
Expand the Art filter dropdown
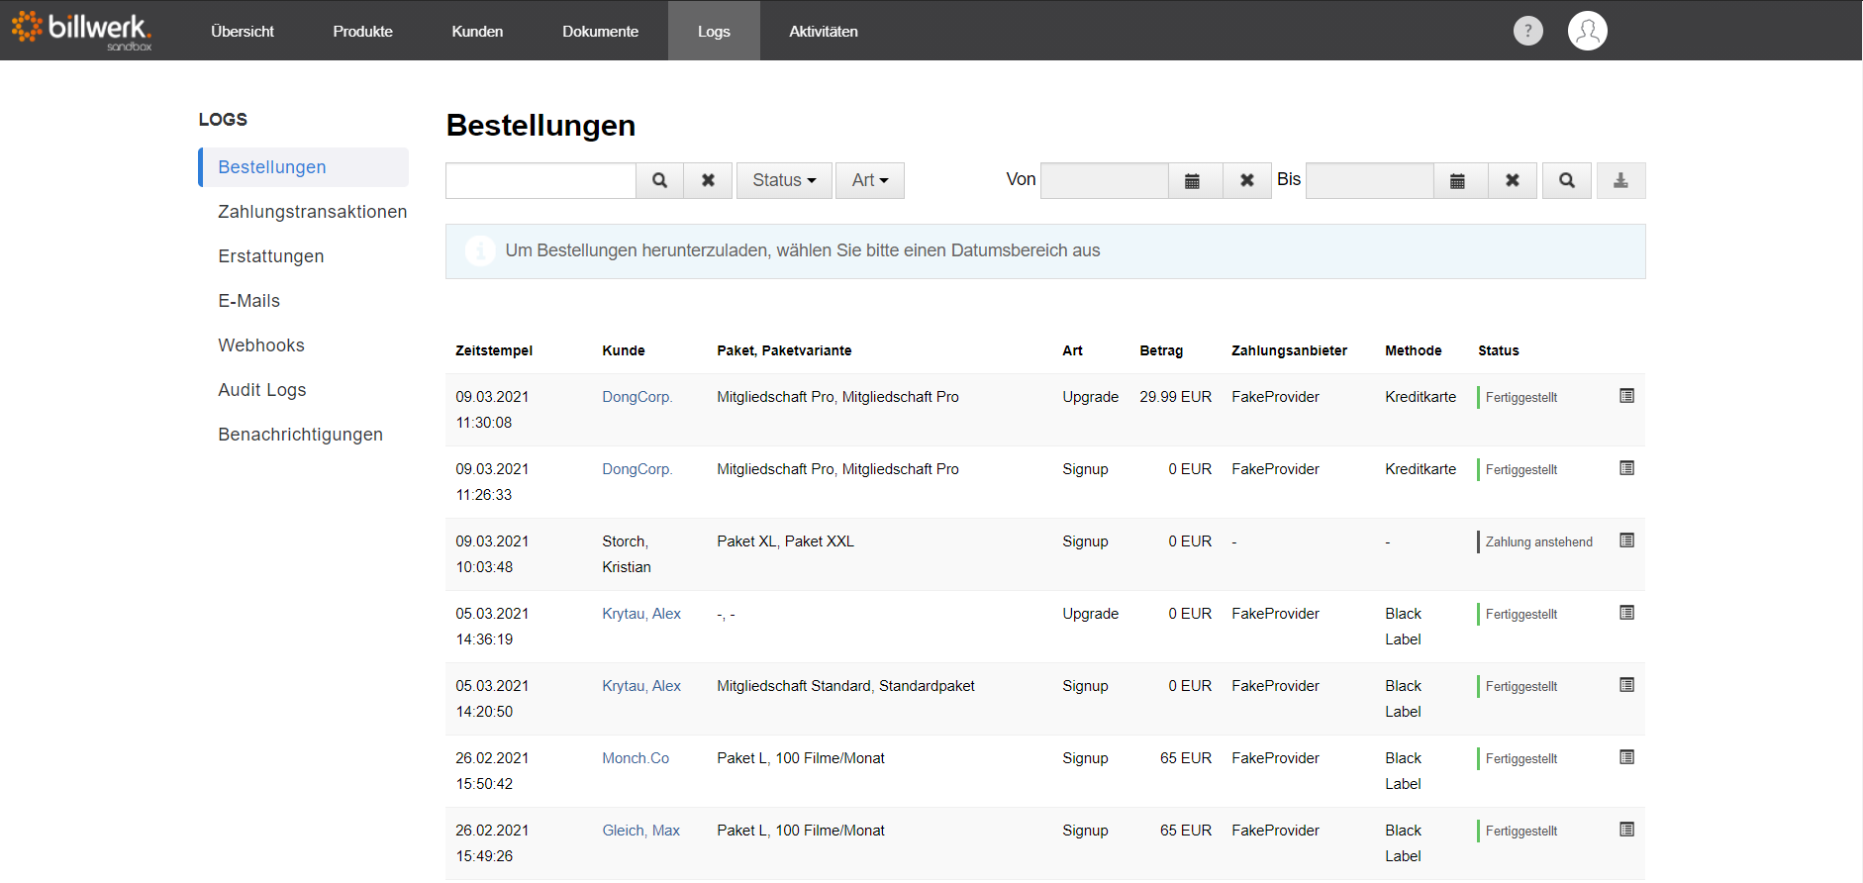[x=870, y=180]
